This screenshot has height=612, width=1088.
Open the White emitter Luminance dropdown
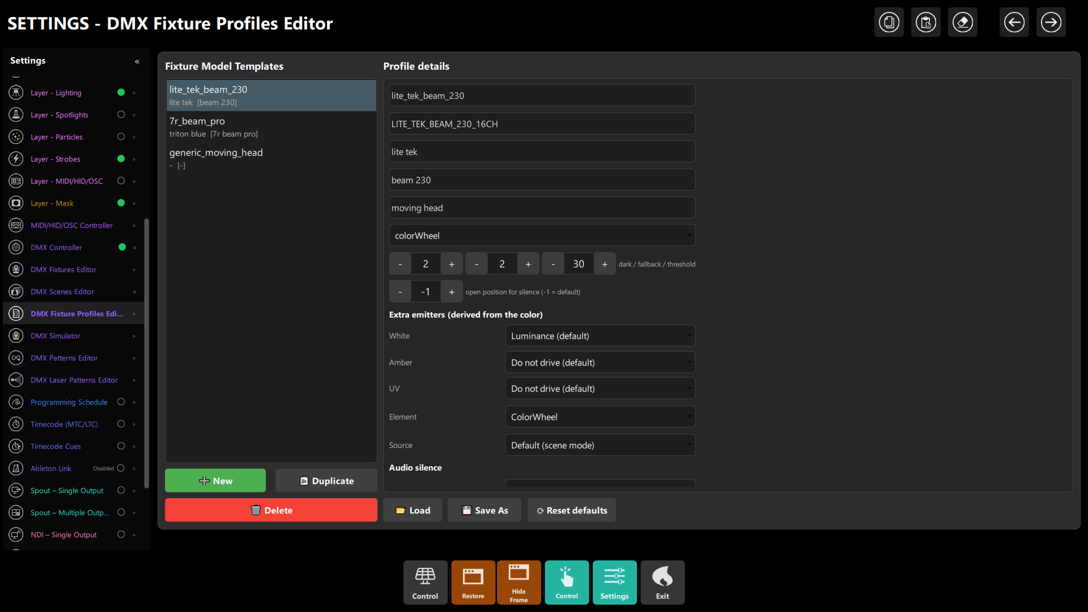click(x=600, y=336)
